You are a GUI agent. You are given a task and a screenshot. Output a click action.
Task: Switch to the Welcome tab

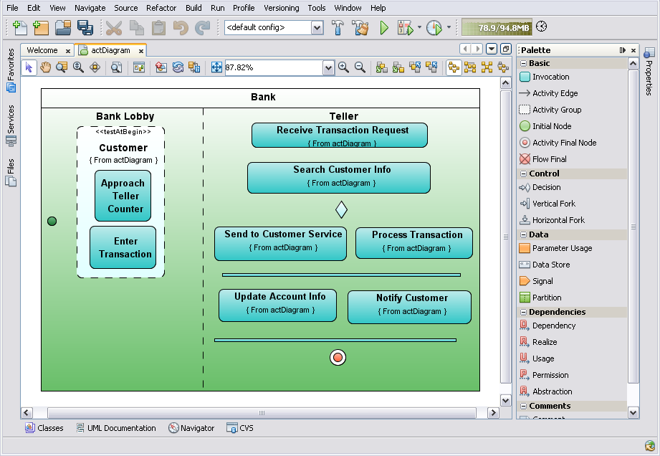pyautogui.click(x=42, y=50)
